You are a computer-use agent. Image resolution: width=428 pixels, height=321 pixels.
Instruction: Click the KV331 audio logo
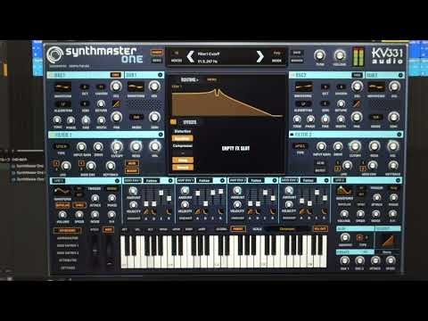387,56
